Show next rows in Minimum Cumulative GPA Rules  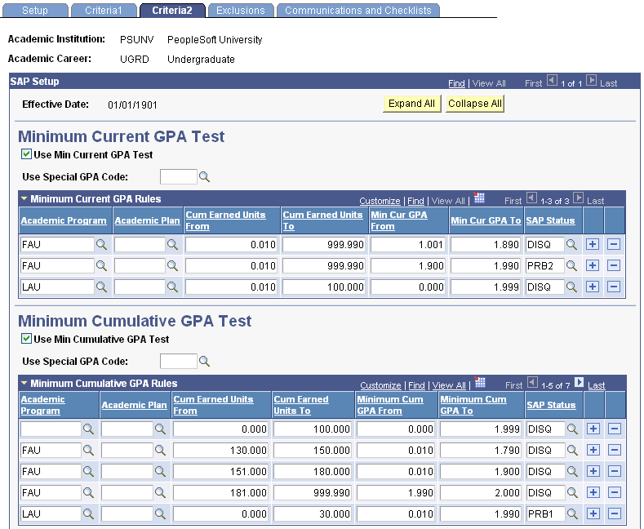tap(579, 382)
